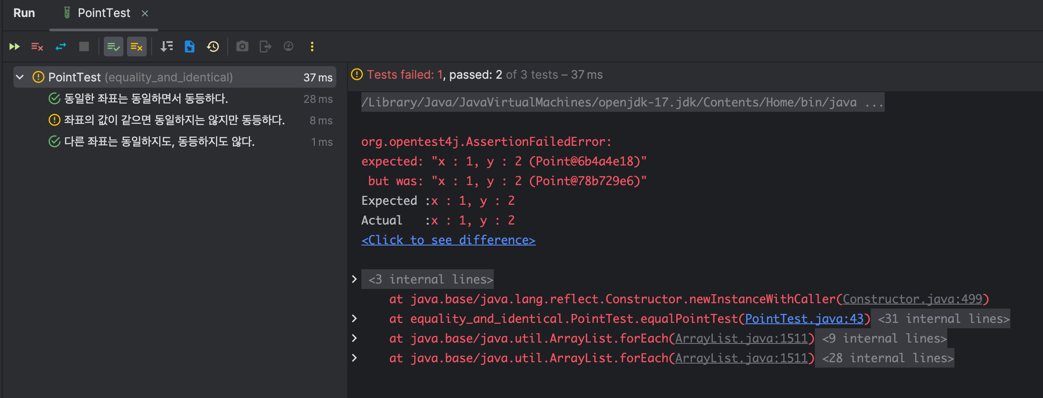Toggle auto-test with the cyan arrows icon
Screen dimensions: 1043x398
61,47
